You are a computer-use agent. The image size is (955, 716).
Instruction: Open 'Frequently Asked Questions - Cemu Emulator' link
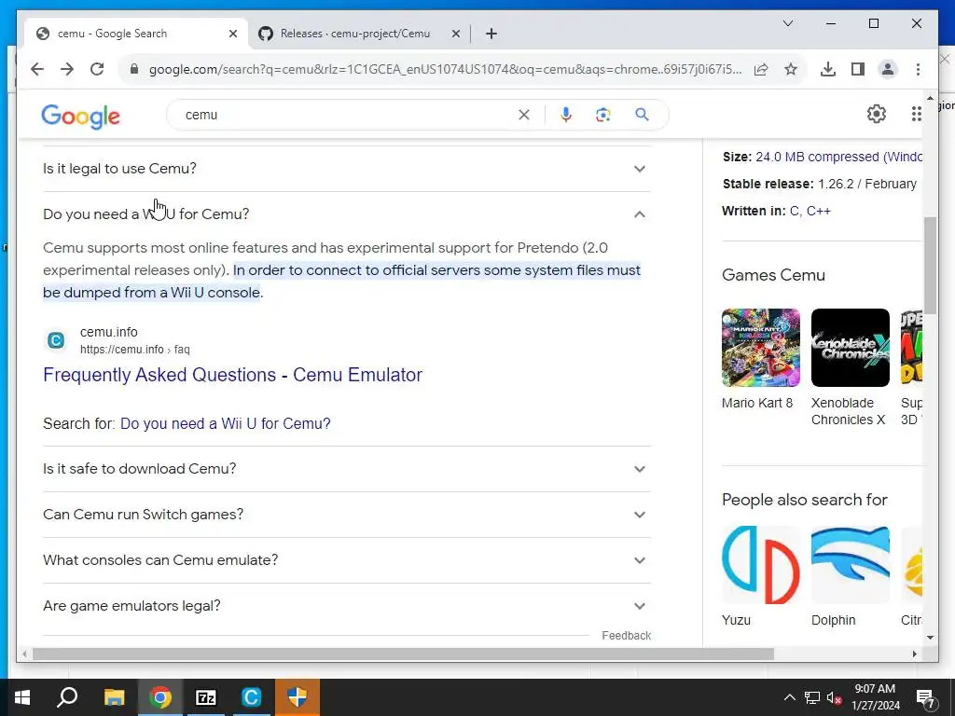232,375
